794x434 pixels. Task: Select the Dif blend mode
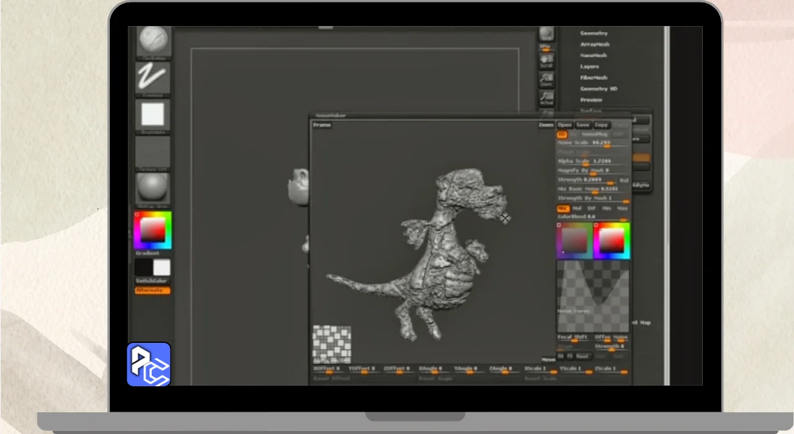coord(591,208)
